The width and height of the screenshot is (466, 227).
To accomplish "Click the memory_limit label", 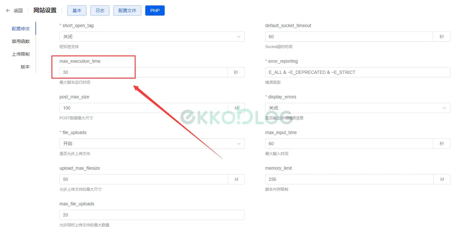I will (279, 168).
